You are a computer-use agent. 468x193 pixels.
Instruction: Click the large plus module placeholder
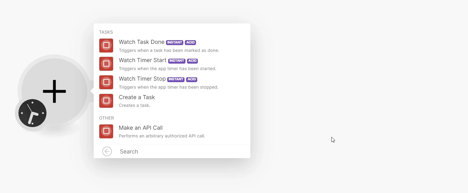pyautogui.click(x=54, y=91)
